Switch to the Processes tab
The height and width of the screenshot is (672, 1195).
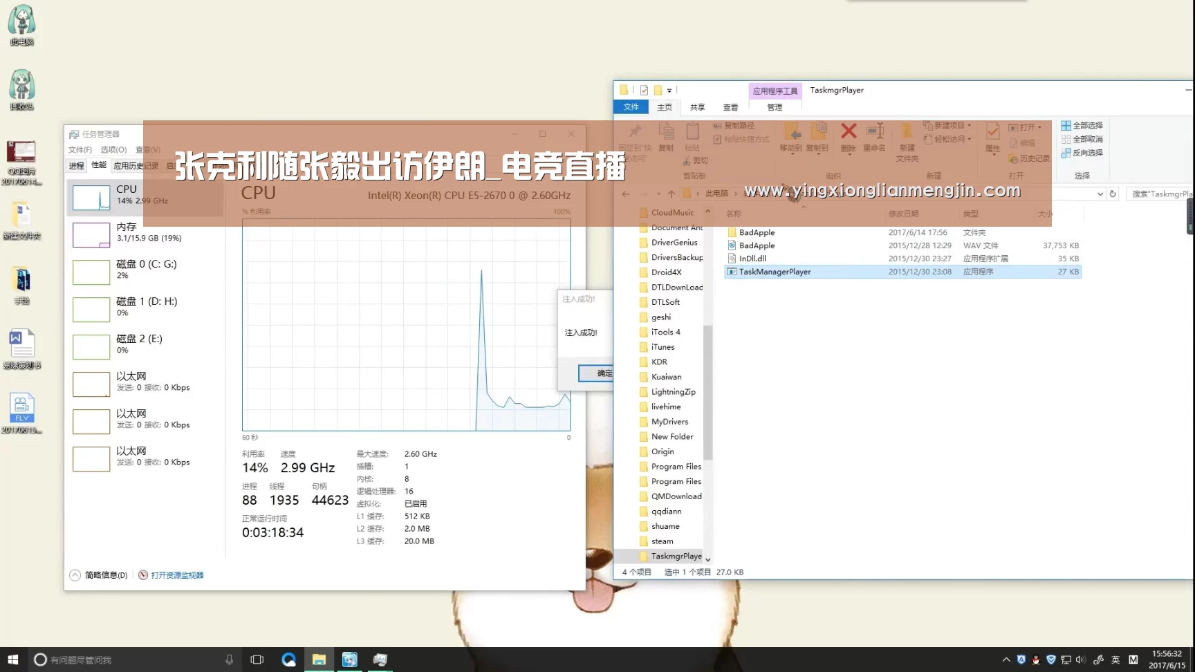click(76, 166)
